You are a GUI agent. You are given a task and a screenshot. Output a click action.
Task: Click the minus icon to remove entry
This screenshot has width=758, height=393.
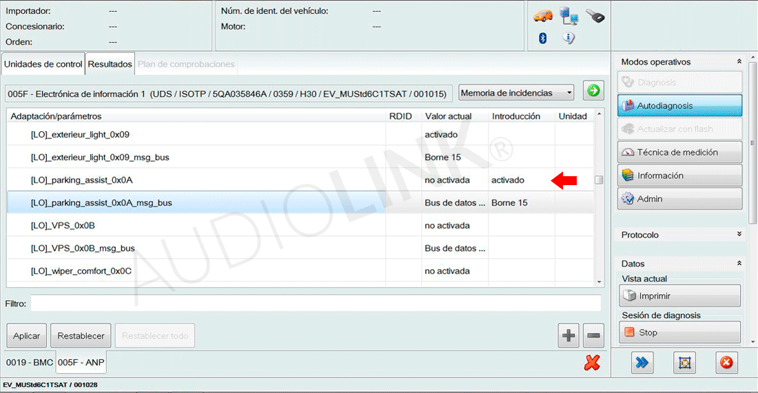(x=593, y=336)
